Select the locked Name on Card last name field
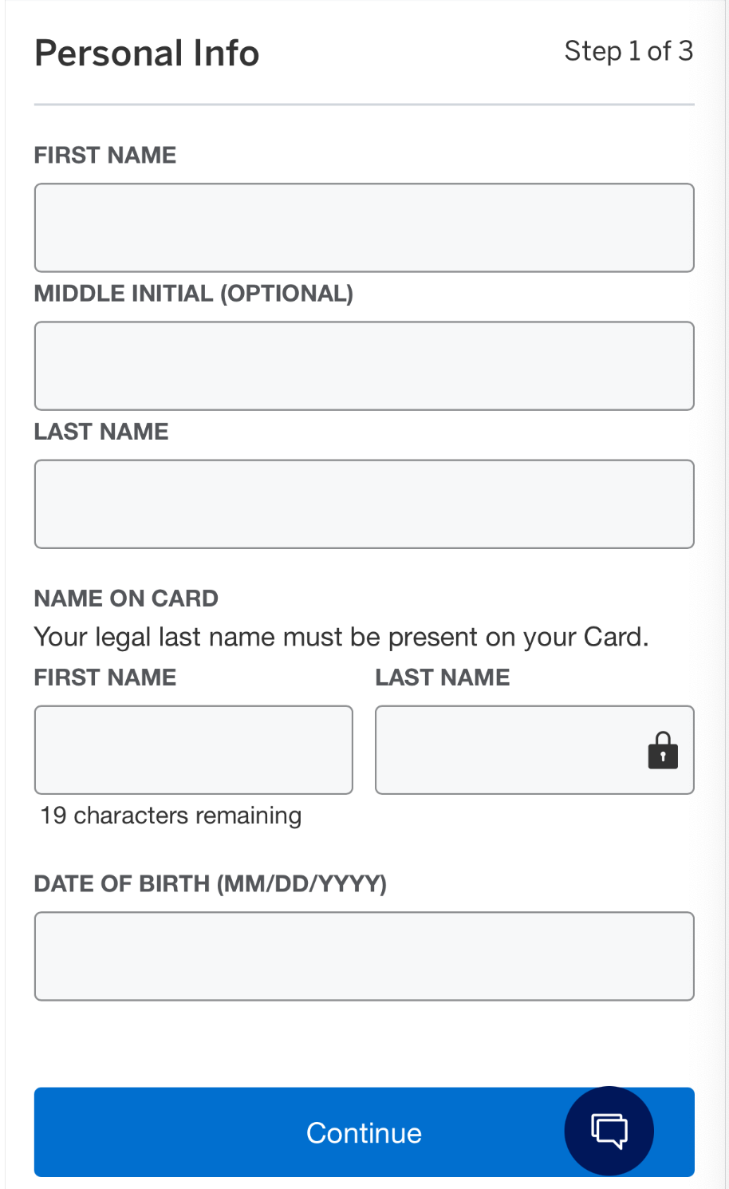 click(x=534, y=749)
